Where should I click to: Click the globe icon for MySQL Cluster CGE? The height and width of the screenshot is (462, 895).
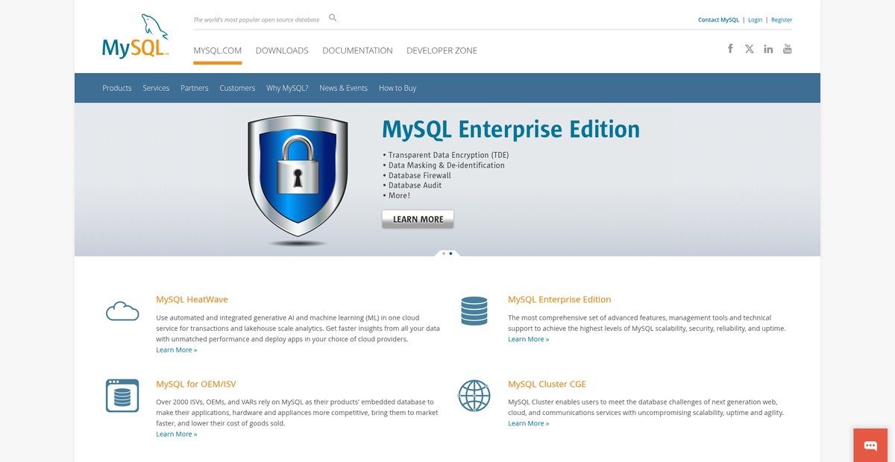click(x=474, y=396)
